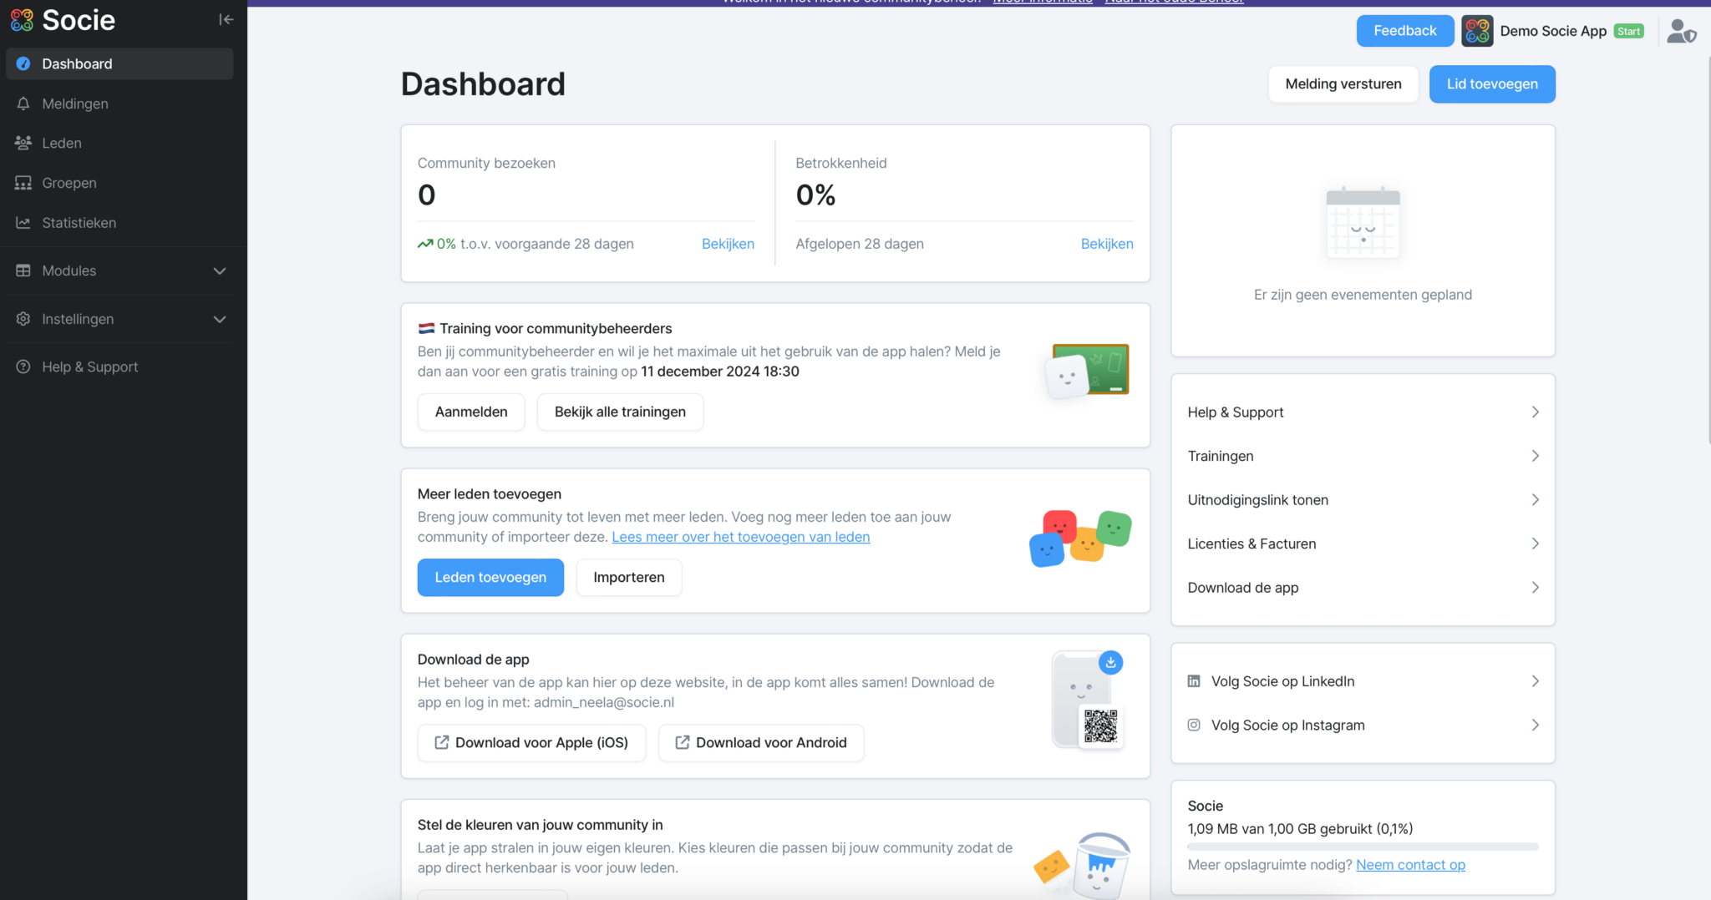1711x900 pixels.
Task: Open the Meldingen section in the sidebar
Action: coord(74,104)
